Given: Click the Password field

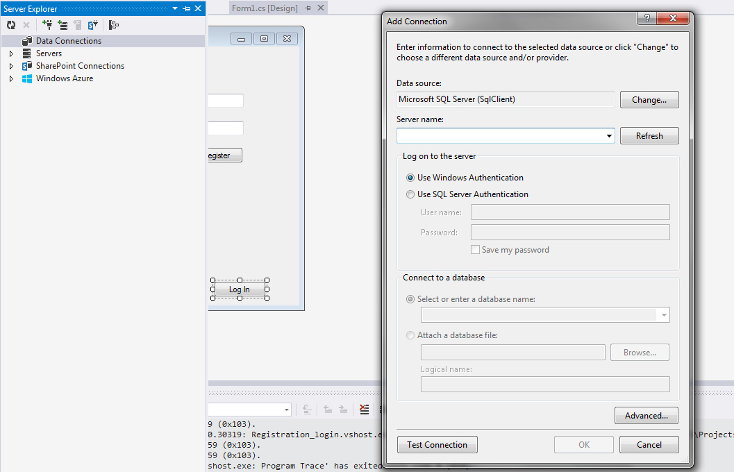Looking at the screenshot, I should point(570,233).
